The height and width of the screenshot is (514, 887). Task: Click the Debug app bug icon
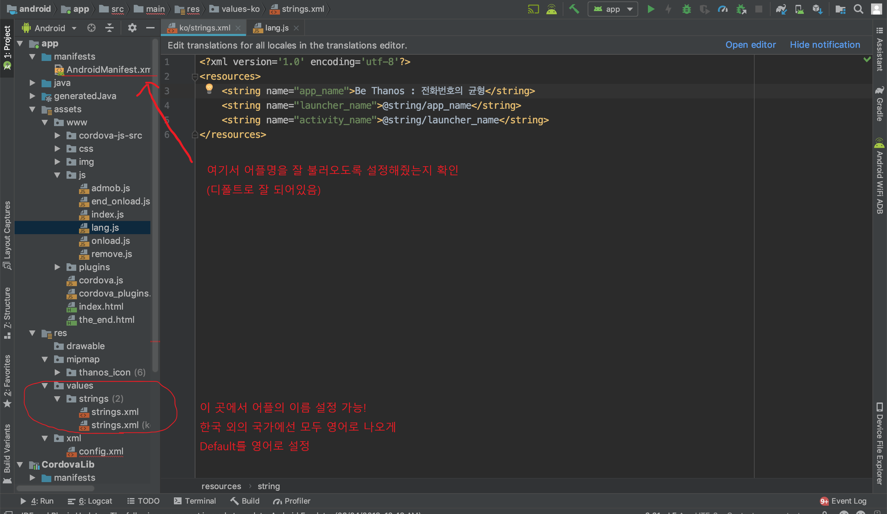pyautogui.click(x=686, y=9)
